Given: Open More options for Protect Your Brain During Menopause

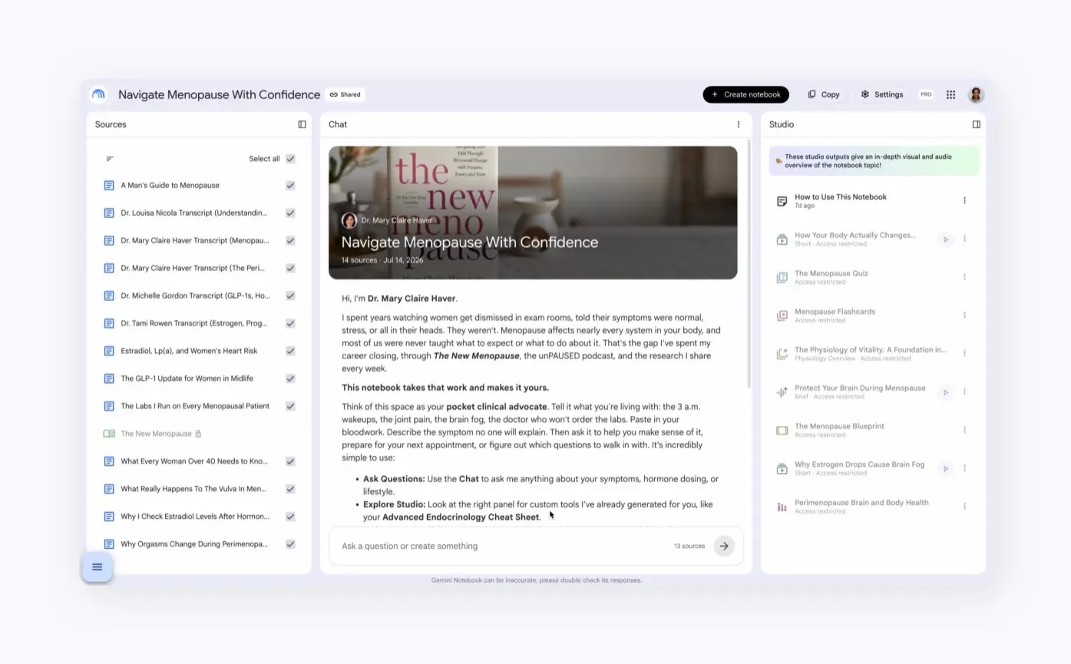Looking at the screenshot, I should [964, 392].
